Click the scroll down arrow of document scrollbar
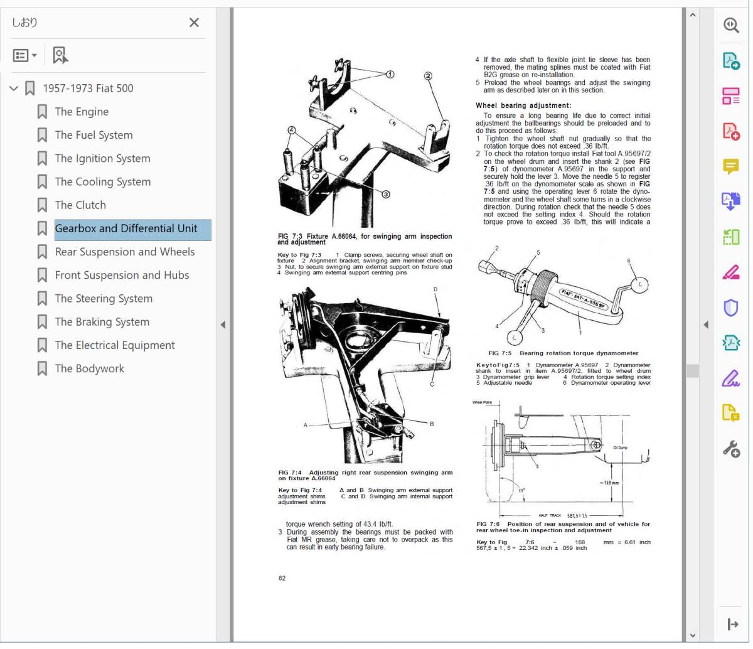Image resolution: width=753 pixels, height=649 pixels. [693, 635]
